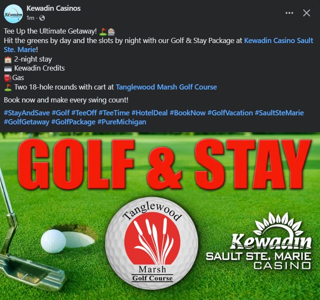Open the Golf & Stay promotional image
The image size is (320, 300).
(x=160, y=216)
